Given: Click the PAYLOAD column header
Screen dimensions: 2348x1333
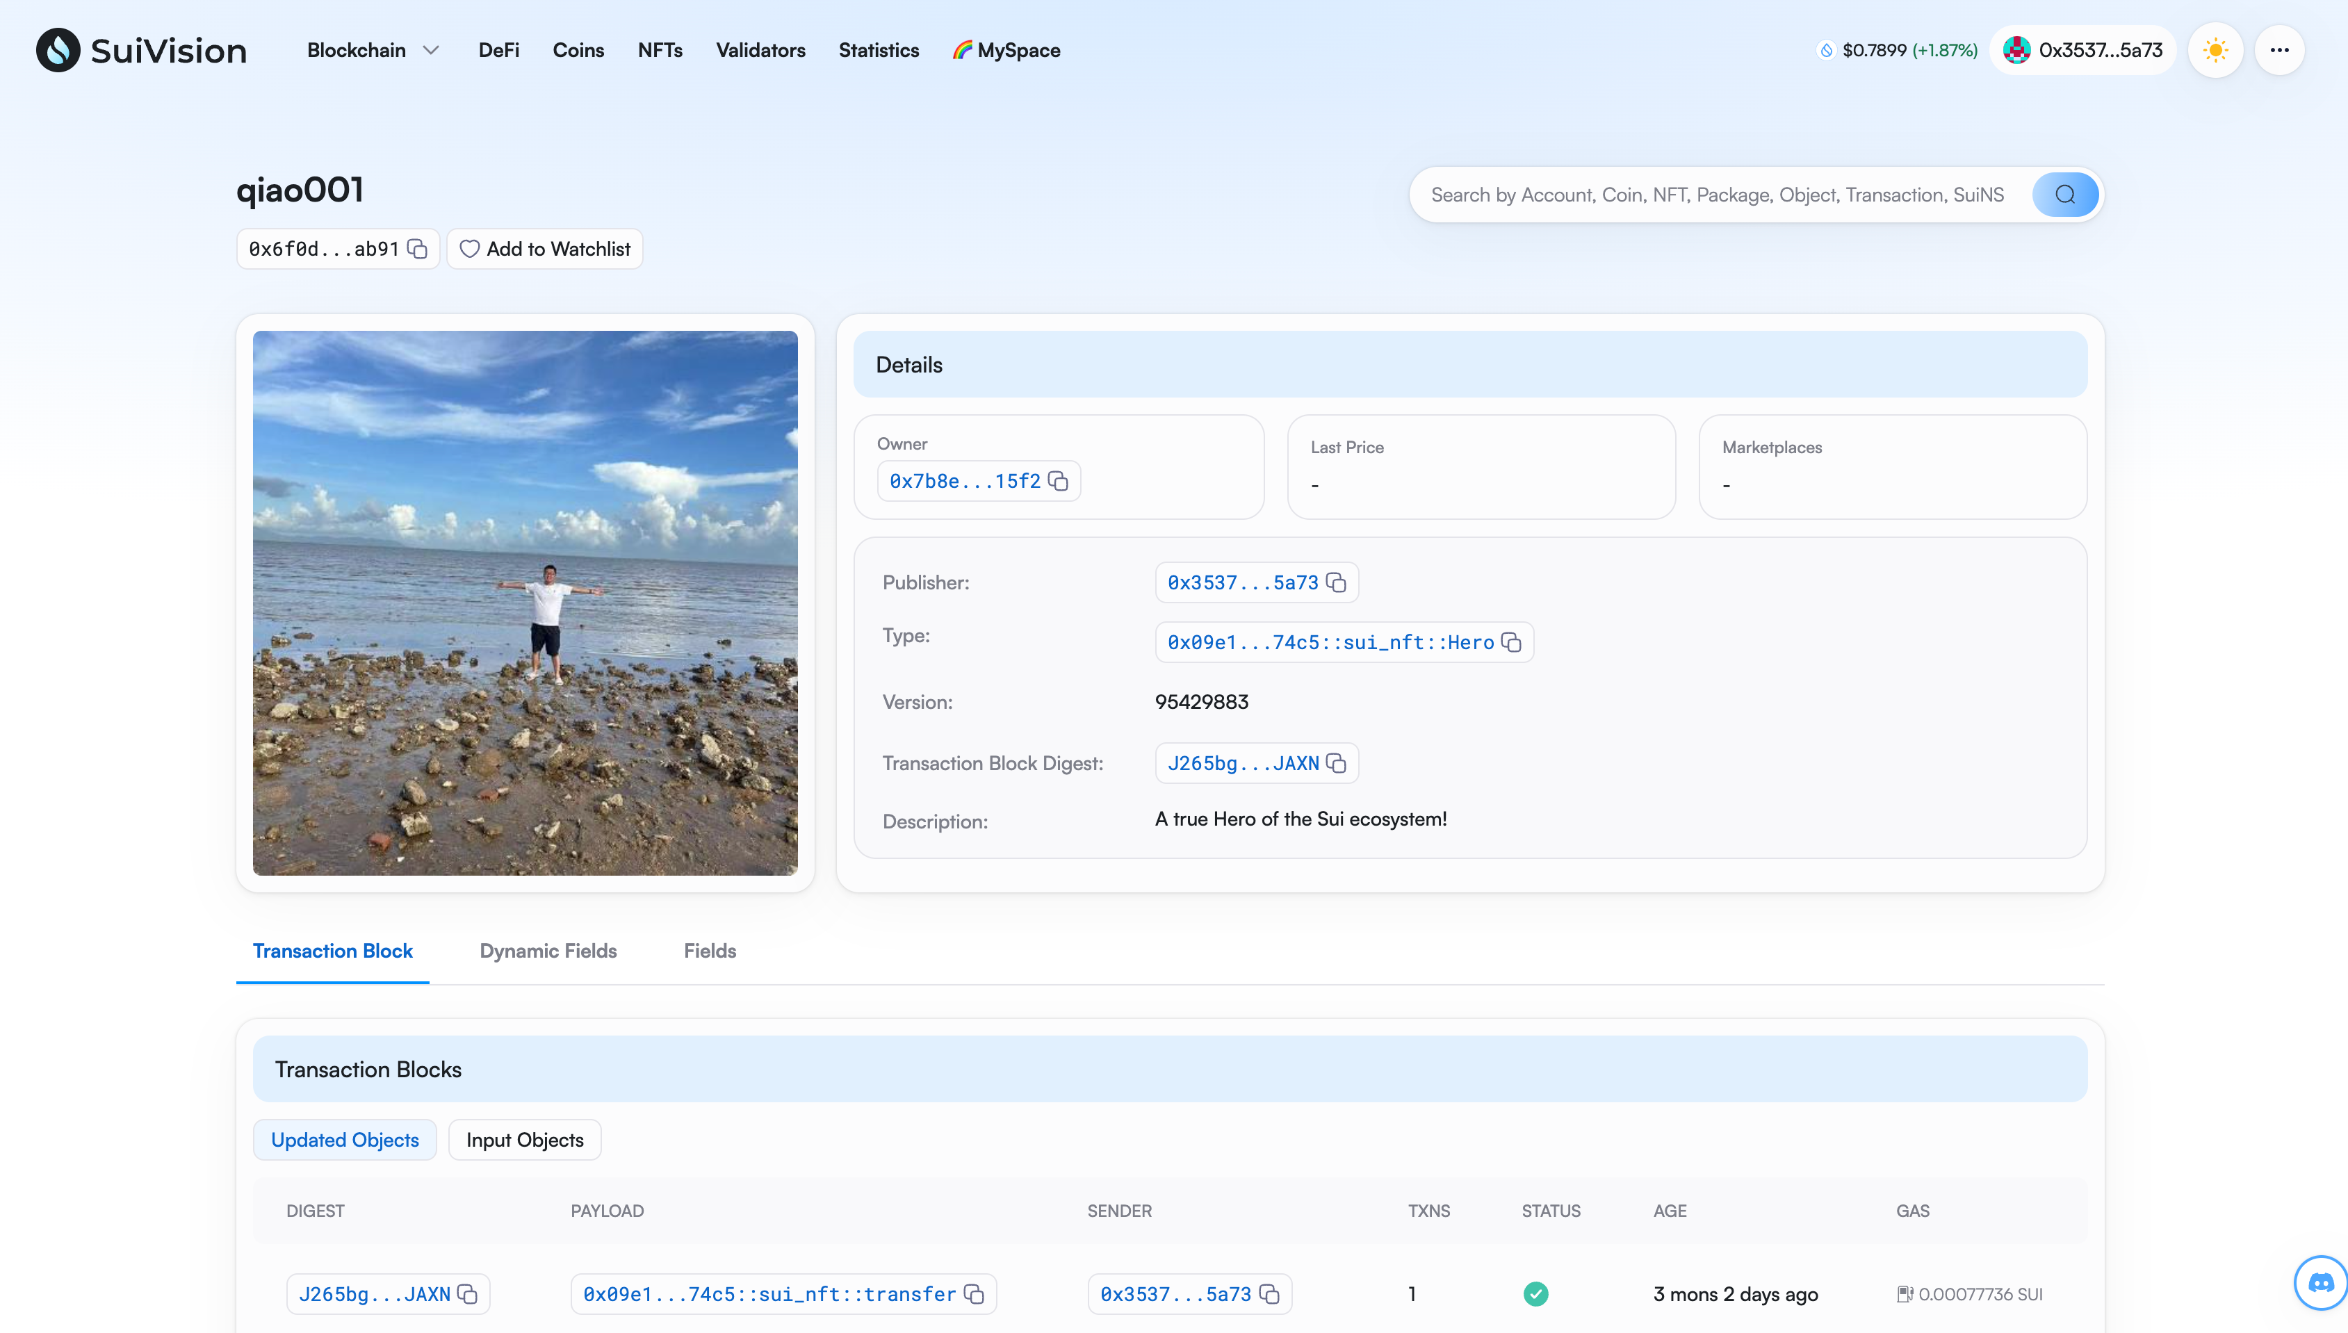Looking at the screenshot, I should tap(607, 1211).
